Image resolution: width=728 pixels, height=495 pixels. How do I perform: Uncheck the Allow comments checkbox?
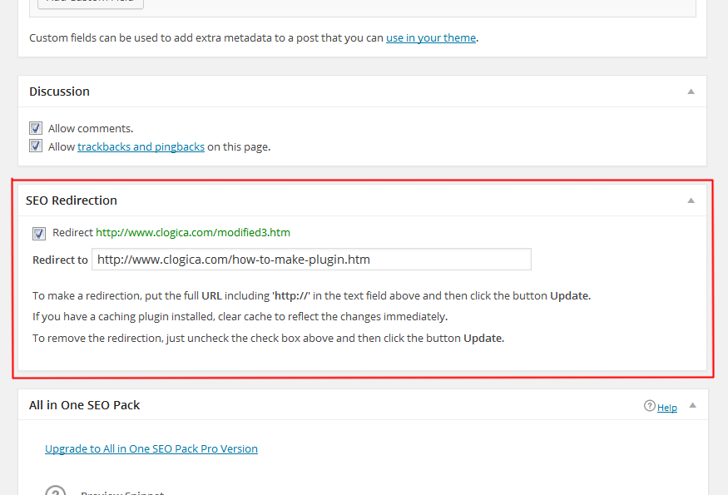(x=36, y=128)
